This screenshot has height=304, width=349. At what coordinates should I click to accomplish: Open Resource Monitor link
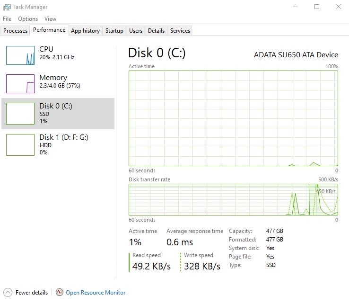(x=96, y=293)
